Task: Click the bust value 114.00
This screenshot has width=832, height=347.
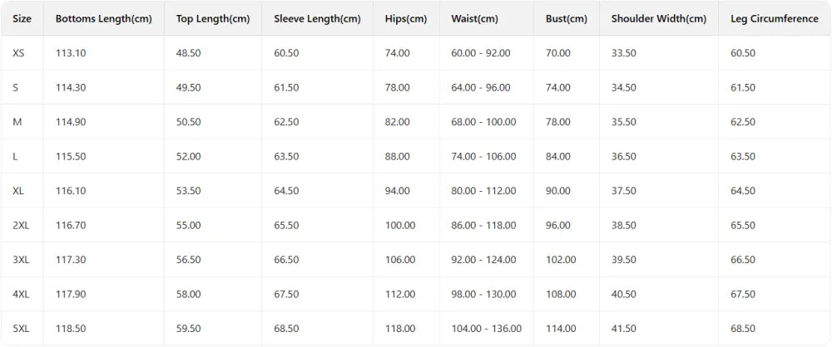Action: pyautogui.click(x=561, y=329)
